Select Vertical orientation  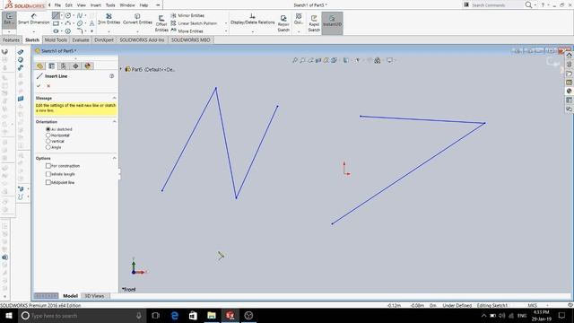pyautogui.click(x=48, y=141)
